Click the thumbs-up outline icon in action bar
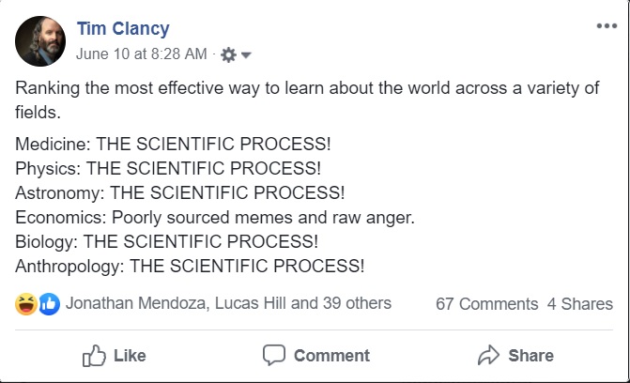630x383 pixels. [94, 355]
